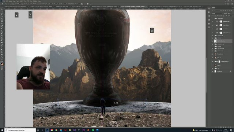Image resolution: width=234 pixels, height=132 pixels.
Task: Expand the FIRST PLANE folder
Action: pos(215,36)
